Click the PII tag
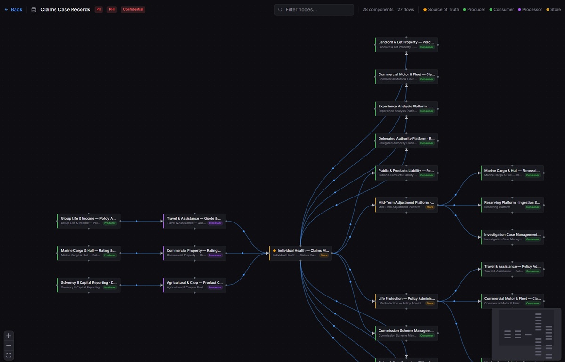This screenshot has height=362, width=565. (x=98, y=9)
